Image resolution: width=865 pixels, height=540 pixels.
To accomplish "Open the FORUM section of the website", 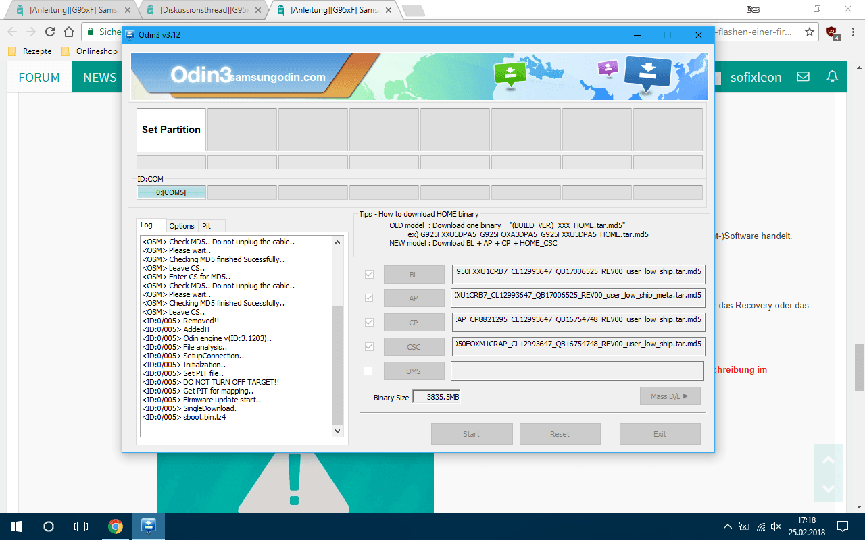I will pyautogui.click(x=39, y=78).
